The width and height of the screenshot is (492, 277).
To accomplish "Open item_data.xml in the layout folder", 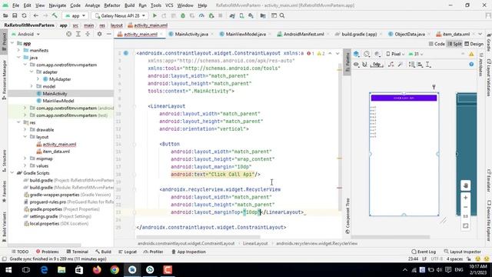I will 56,152.
